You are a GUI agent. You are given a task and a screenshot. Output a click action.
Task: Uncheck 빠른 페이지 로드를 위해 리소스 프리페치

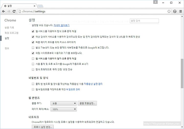coord(33,42)
